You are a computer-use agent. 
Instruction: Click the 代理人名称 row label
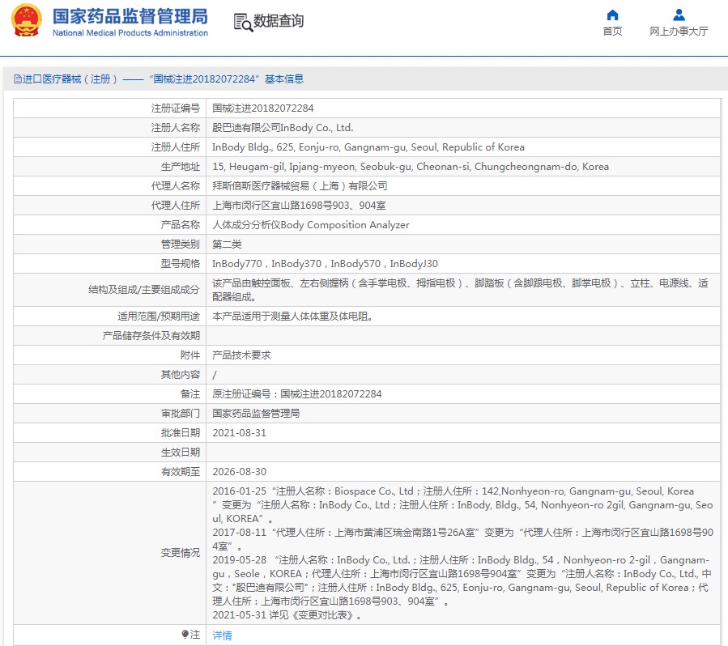coord(176,186)
